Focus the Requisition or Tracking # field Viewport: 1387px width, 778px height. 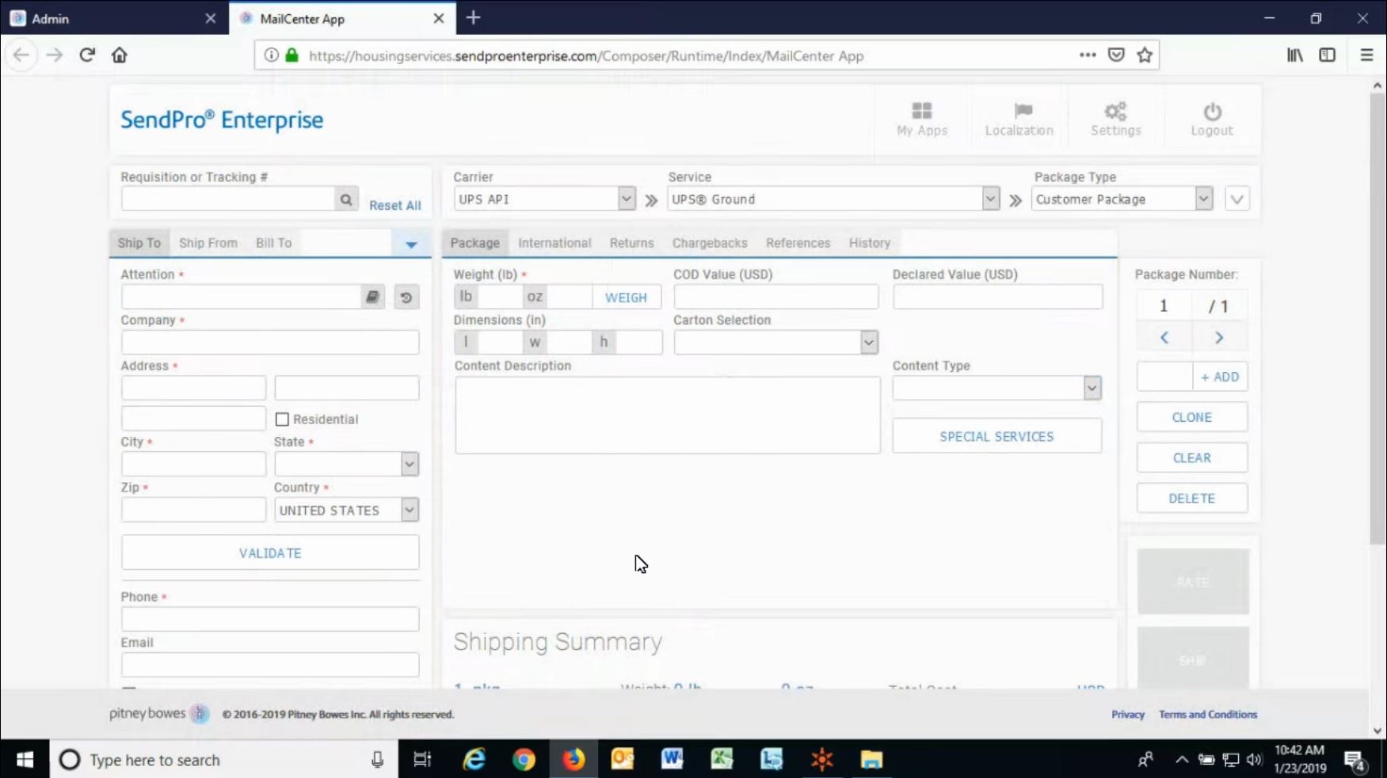pyautogui.click(x=228, y=199)
